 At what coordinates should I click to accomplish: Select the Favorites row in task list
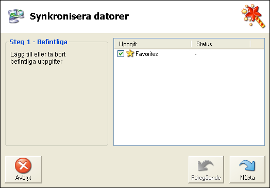coord(189,54)
